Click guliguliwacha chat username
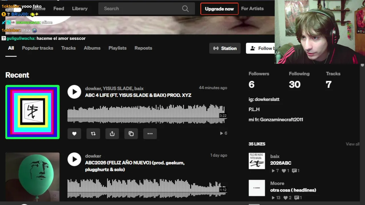 (x=21, y=38)
